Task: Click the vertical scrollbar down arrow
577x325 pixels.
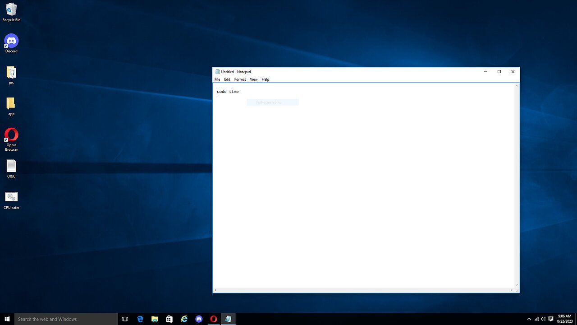Action: [517, 285]
